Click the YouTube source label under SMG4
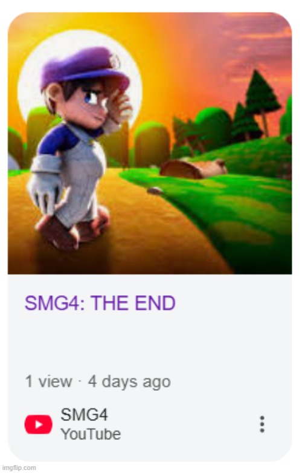The width and height of the screenshot is (302, 473). coord(91,434)
